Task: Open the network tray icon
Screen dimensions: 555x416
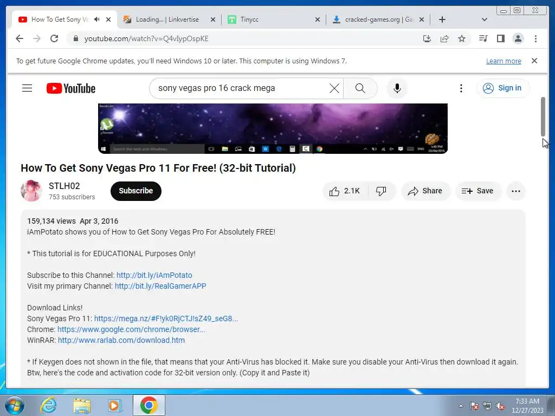Action: point(487,406)
